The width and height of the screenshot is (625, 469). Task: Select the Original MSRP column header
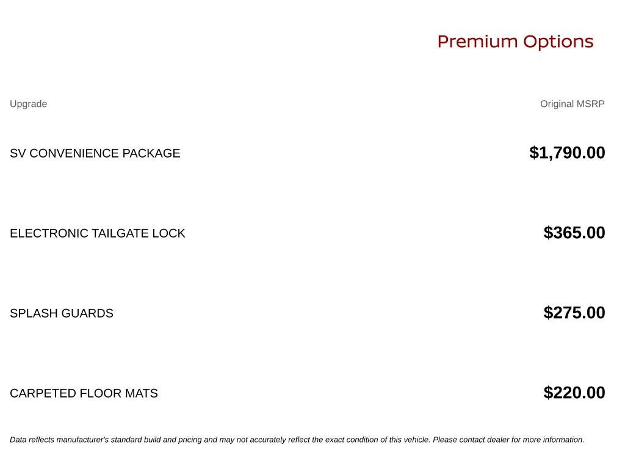572,104
